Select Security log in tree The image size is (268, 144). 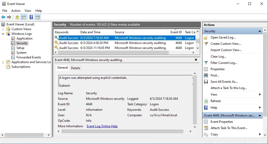22,43
